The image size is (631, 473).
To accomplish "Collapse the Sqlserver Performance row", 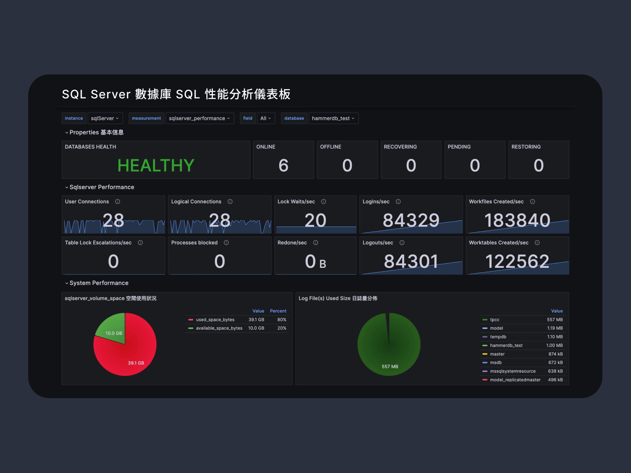I will click(101, 187).
